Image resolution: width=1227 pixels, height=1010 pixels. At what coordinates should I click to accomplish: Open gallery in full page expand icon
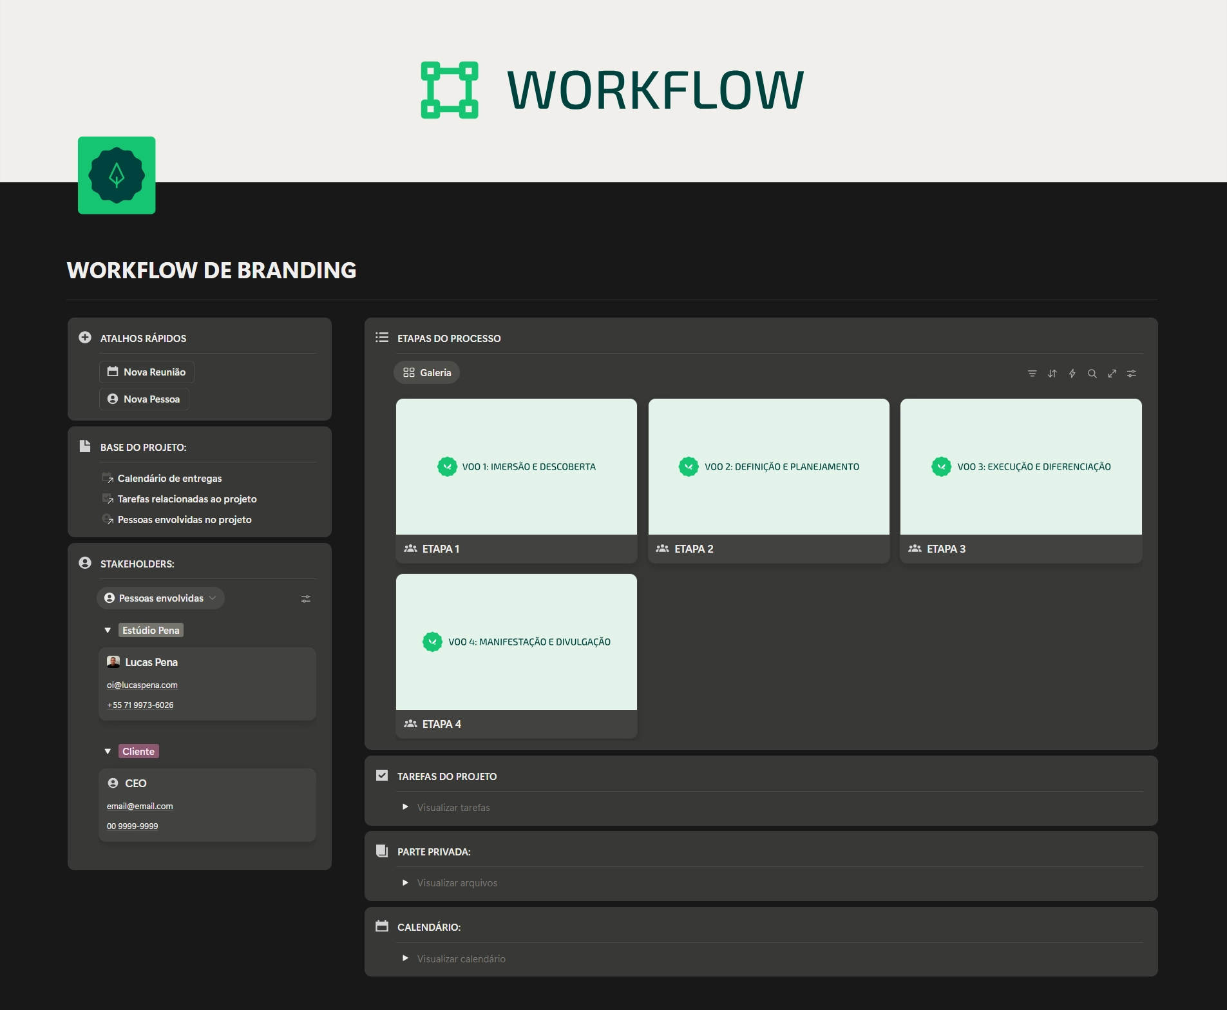(x=1112, y=374)
